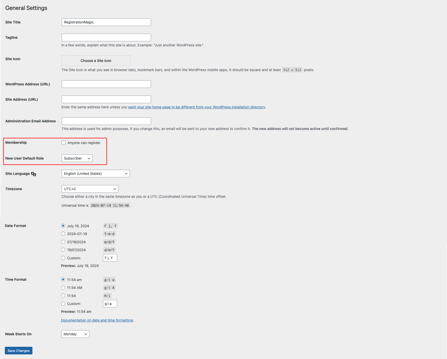Click the translation icon beside Site Language
447x359 pixels.
click(33, 174)
